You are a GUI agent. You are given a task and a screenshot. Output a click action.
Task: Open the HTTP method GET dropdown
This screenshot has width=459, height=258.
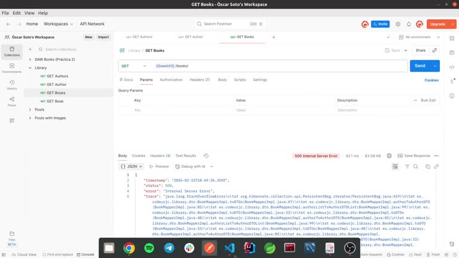[x=133, y=66]
